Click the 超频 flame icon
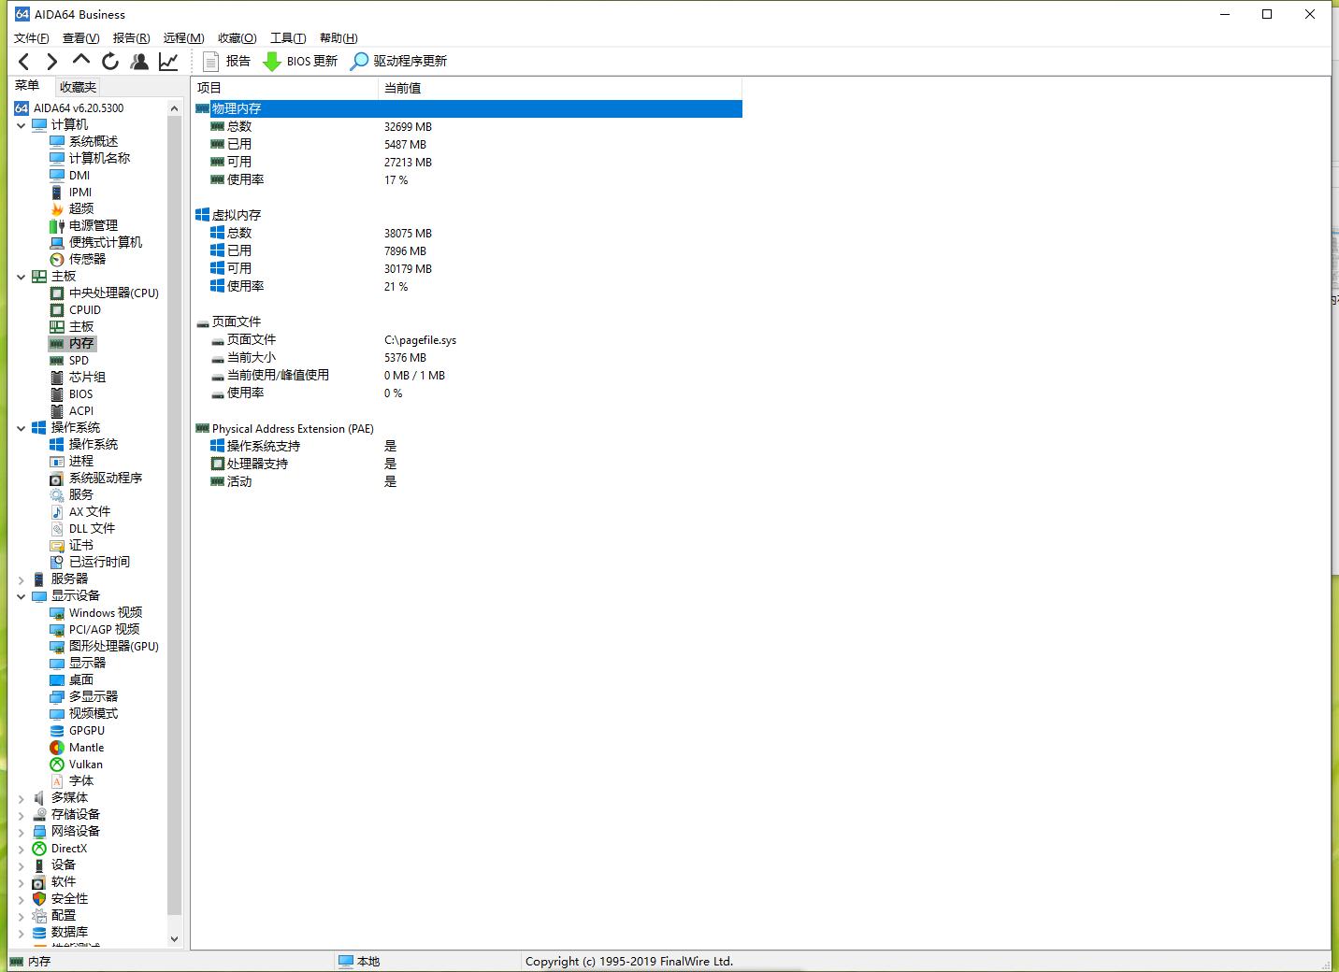1339x972 pixels. tap(57, 208)
